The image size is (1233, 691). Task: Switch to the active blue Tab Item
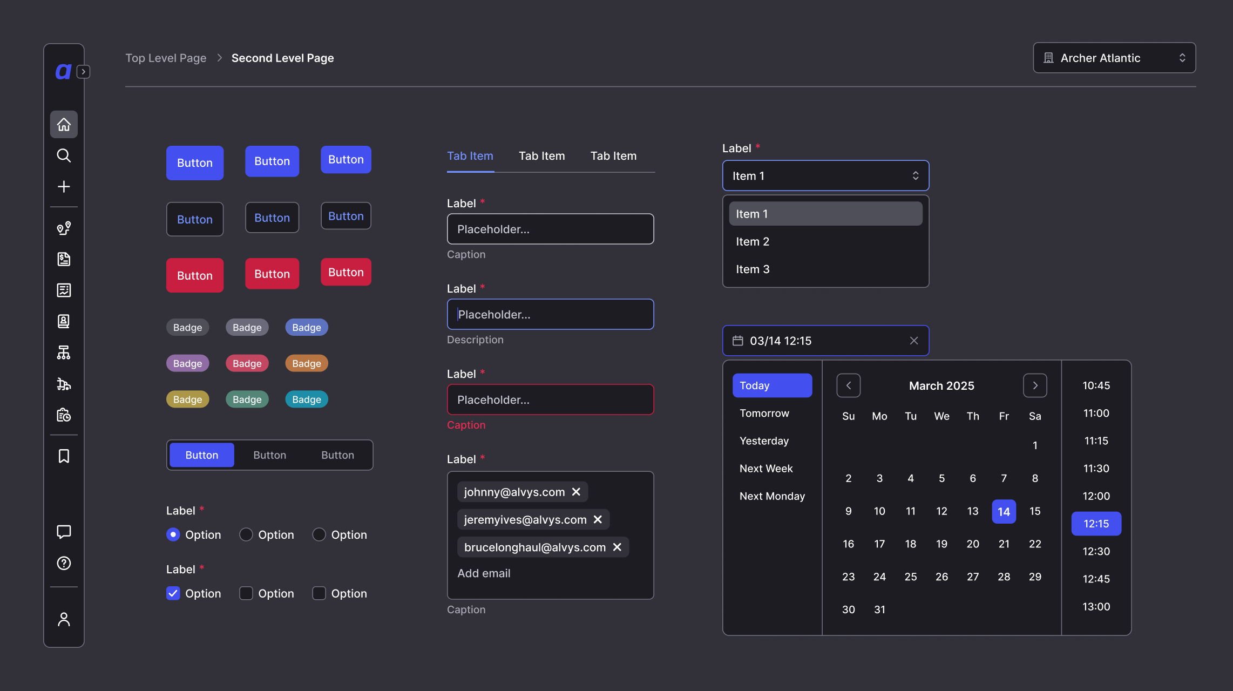(470, 156)
